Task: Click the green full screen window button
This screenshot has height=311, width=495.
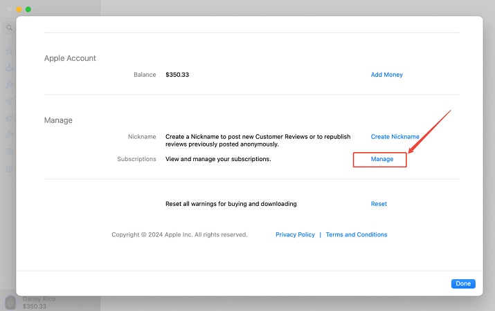Action: coord(28,10)
